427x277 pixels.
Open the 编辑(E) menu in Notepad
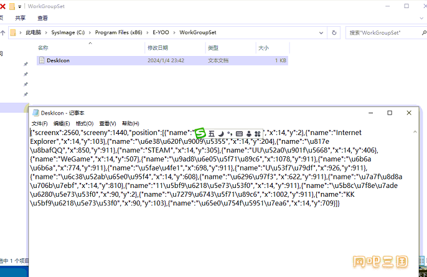pos(62,124)
